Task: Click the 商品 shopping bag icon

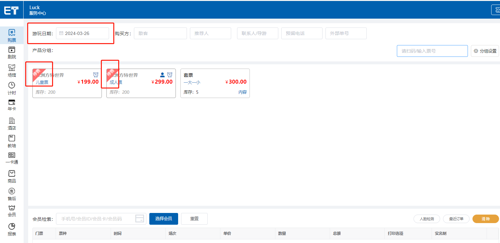Action: pos(12,173)
